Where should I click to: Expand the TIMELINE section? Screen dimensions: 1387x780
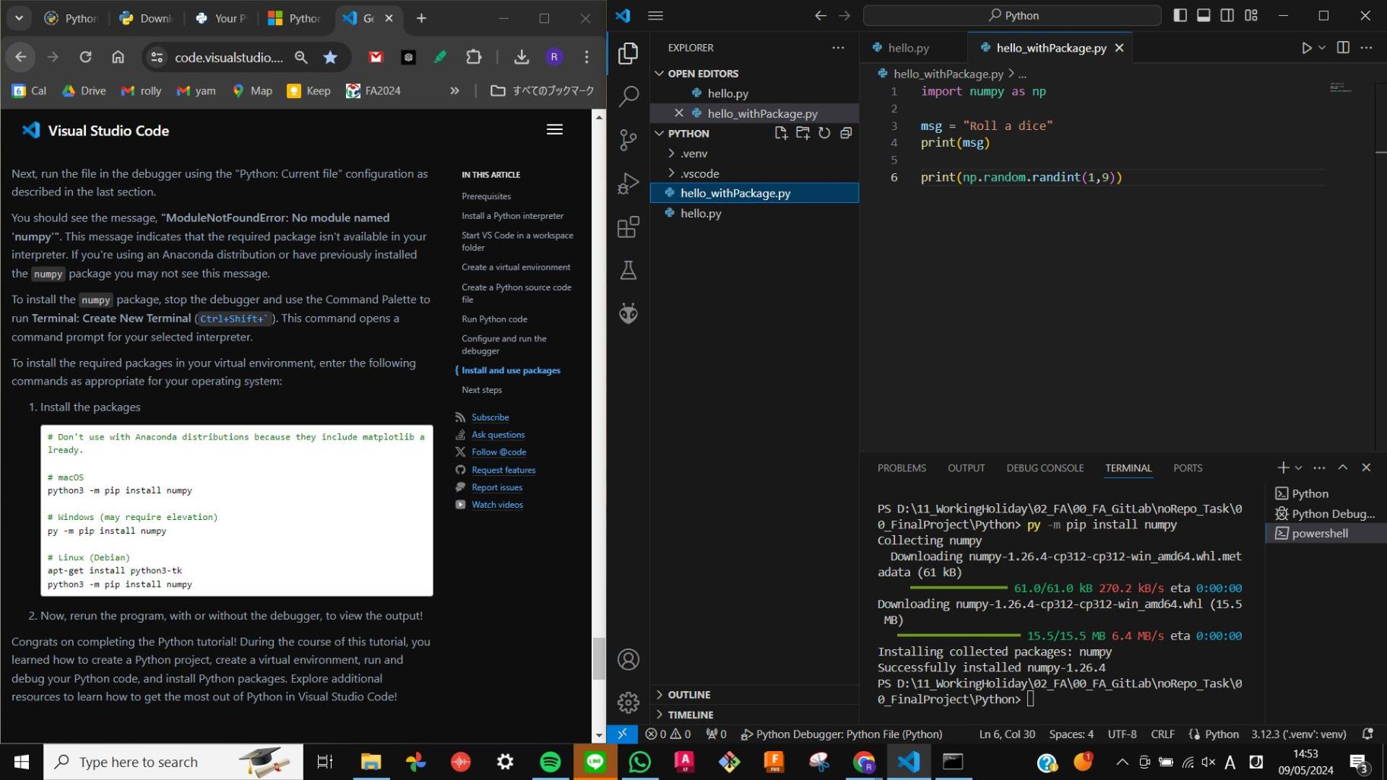[690, 715]
